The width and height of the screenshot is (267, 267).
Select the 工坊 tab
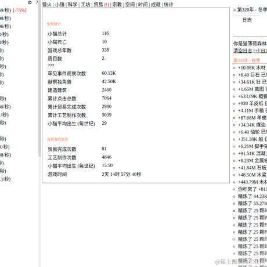(85, 5)
